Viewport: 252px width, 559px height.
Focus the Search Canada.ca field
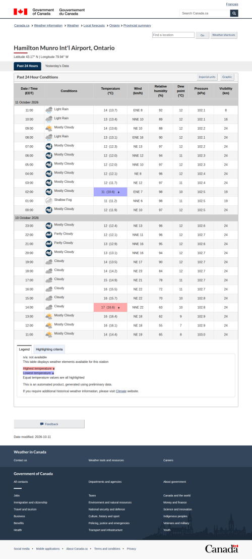(205, 13)
